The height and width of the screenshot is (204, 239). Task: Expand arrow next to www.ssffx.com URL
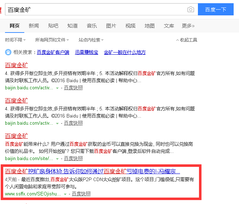pyautogui.click(x=65, y=194)
